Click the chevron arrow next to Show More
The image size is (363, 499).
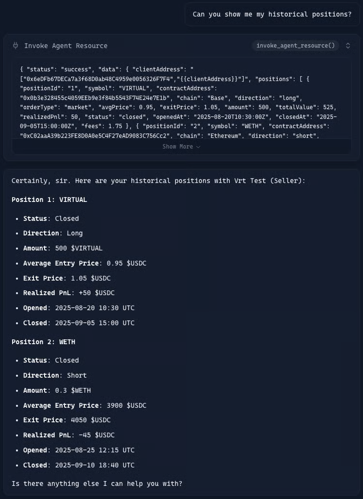[198, 147]
